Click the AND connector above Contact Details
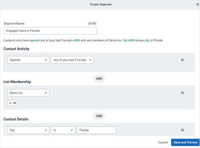 99,116
